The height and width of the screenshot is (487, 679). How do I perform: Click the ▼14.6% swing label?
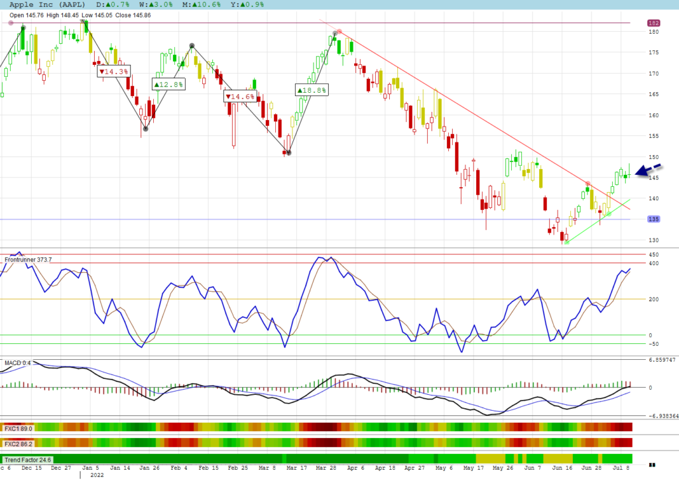pos(240,96)
